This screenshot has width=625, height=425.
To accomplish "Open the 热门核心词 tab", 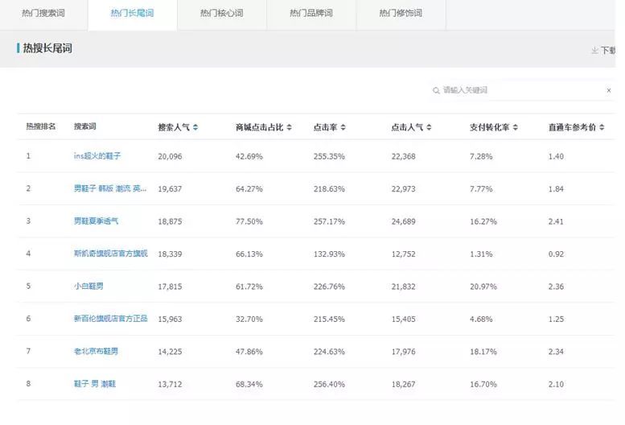I will tap(222, 14).
